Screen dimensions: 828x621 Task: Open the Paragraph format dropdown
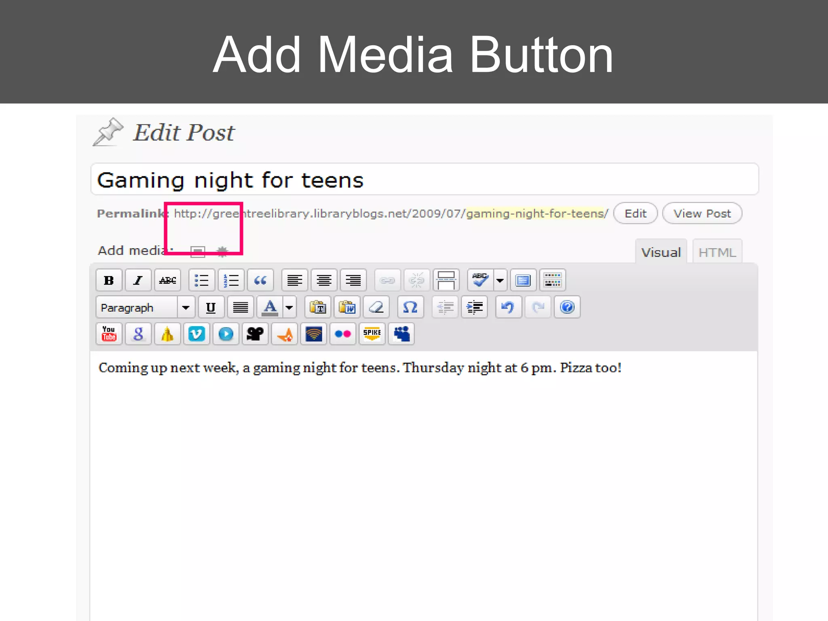pos(146,308)
